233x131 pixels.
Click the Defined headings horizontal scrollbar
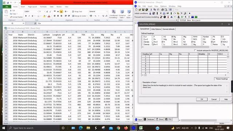185,47
